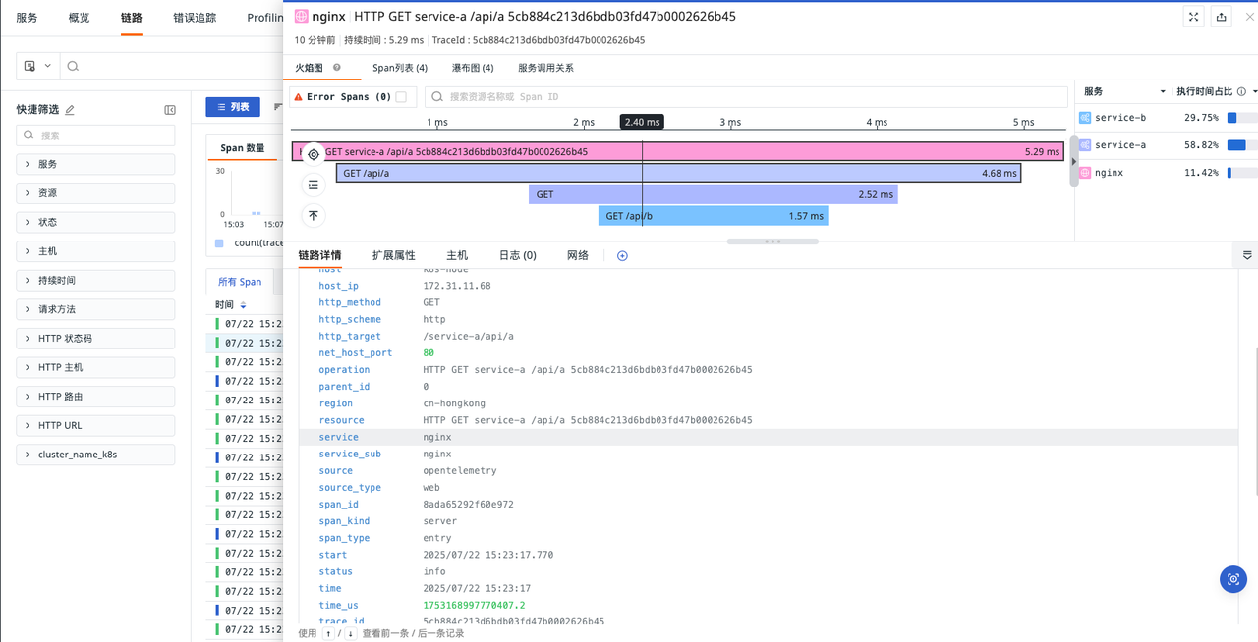The image size is (1258, 642).
Task: Open the 主机 detail tab
Action: click(457, 255)
